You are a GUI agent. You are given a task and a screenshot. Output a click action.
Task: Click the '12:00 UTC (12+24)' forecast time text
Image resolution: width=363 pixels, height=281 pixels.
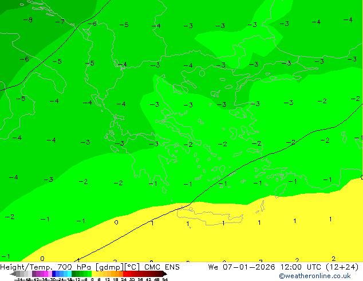coord(319,267)
